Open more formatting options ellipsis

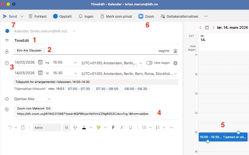point(172,128)
